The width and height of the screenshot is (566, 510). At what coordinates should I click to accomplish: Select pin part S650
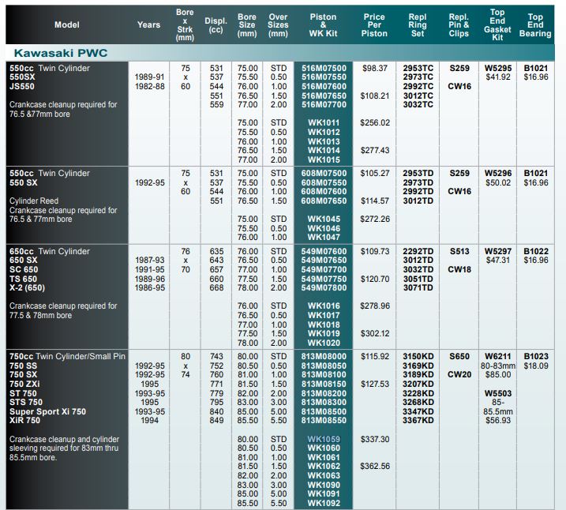point(459,357)
